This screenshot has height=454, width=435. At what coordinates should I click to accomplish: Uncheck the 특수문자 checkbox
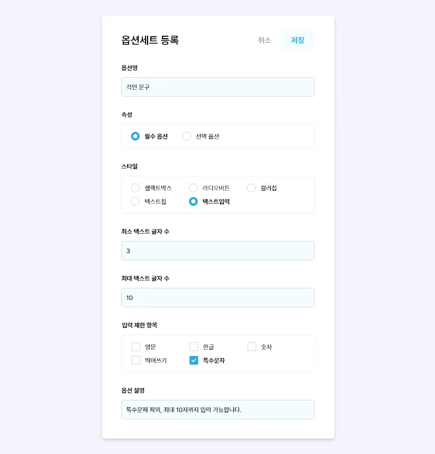click(x=194, y=360)
